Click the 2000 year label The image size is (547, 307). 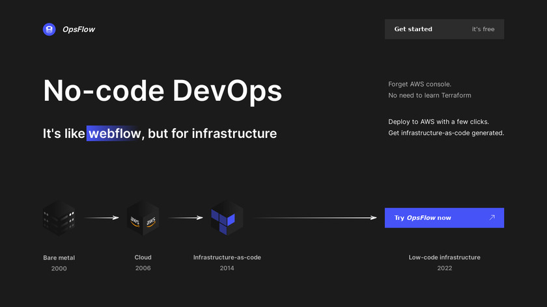pos(59,269)
